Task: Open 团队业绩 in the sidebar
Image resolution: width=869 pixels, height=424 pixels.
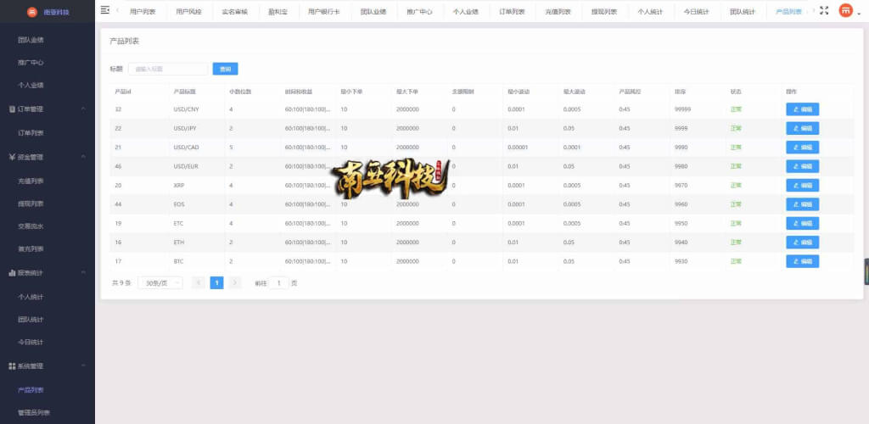Action: (31, 41)
